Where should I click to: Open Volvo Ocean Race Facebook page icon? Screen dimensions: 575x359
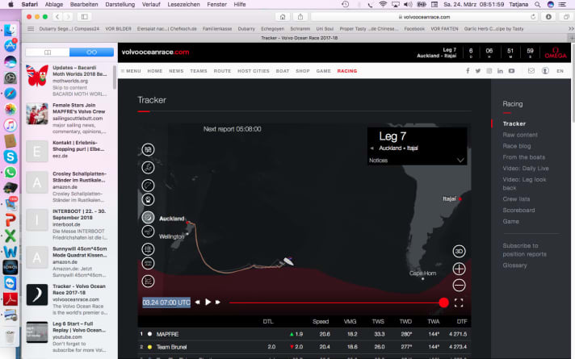click(468, 71)
